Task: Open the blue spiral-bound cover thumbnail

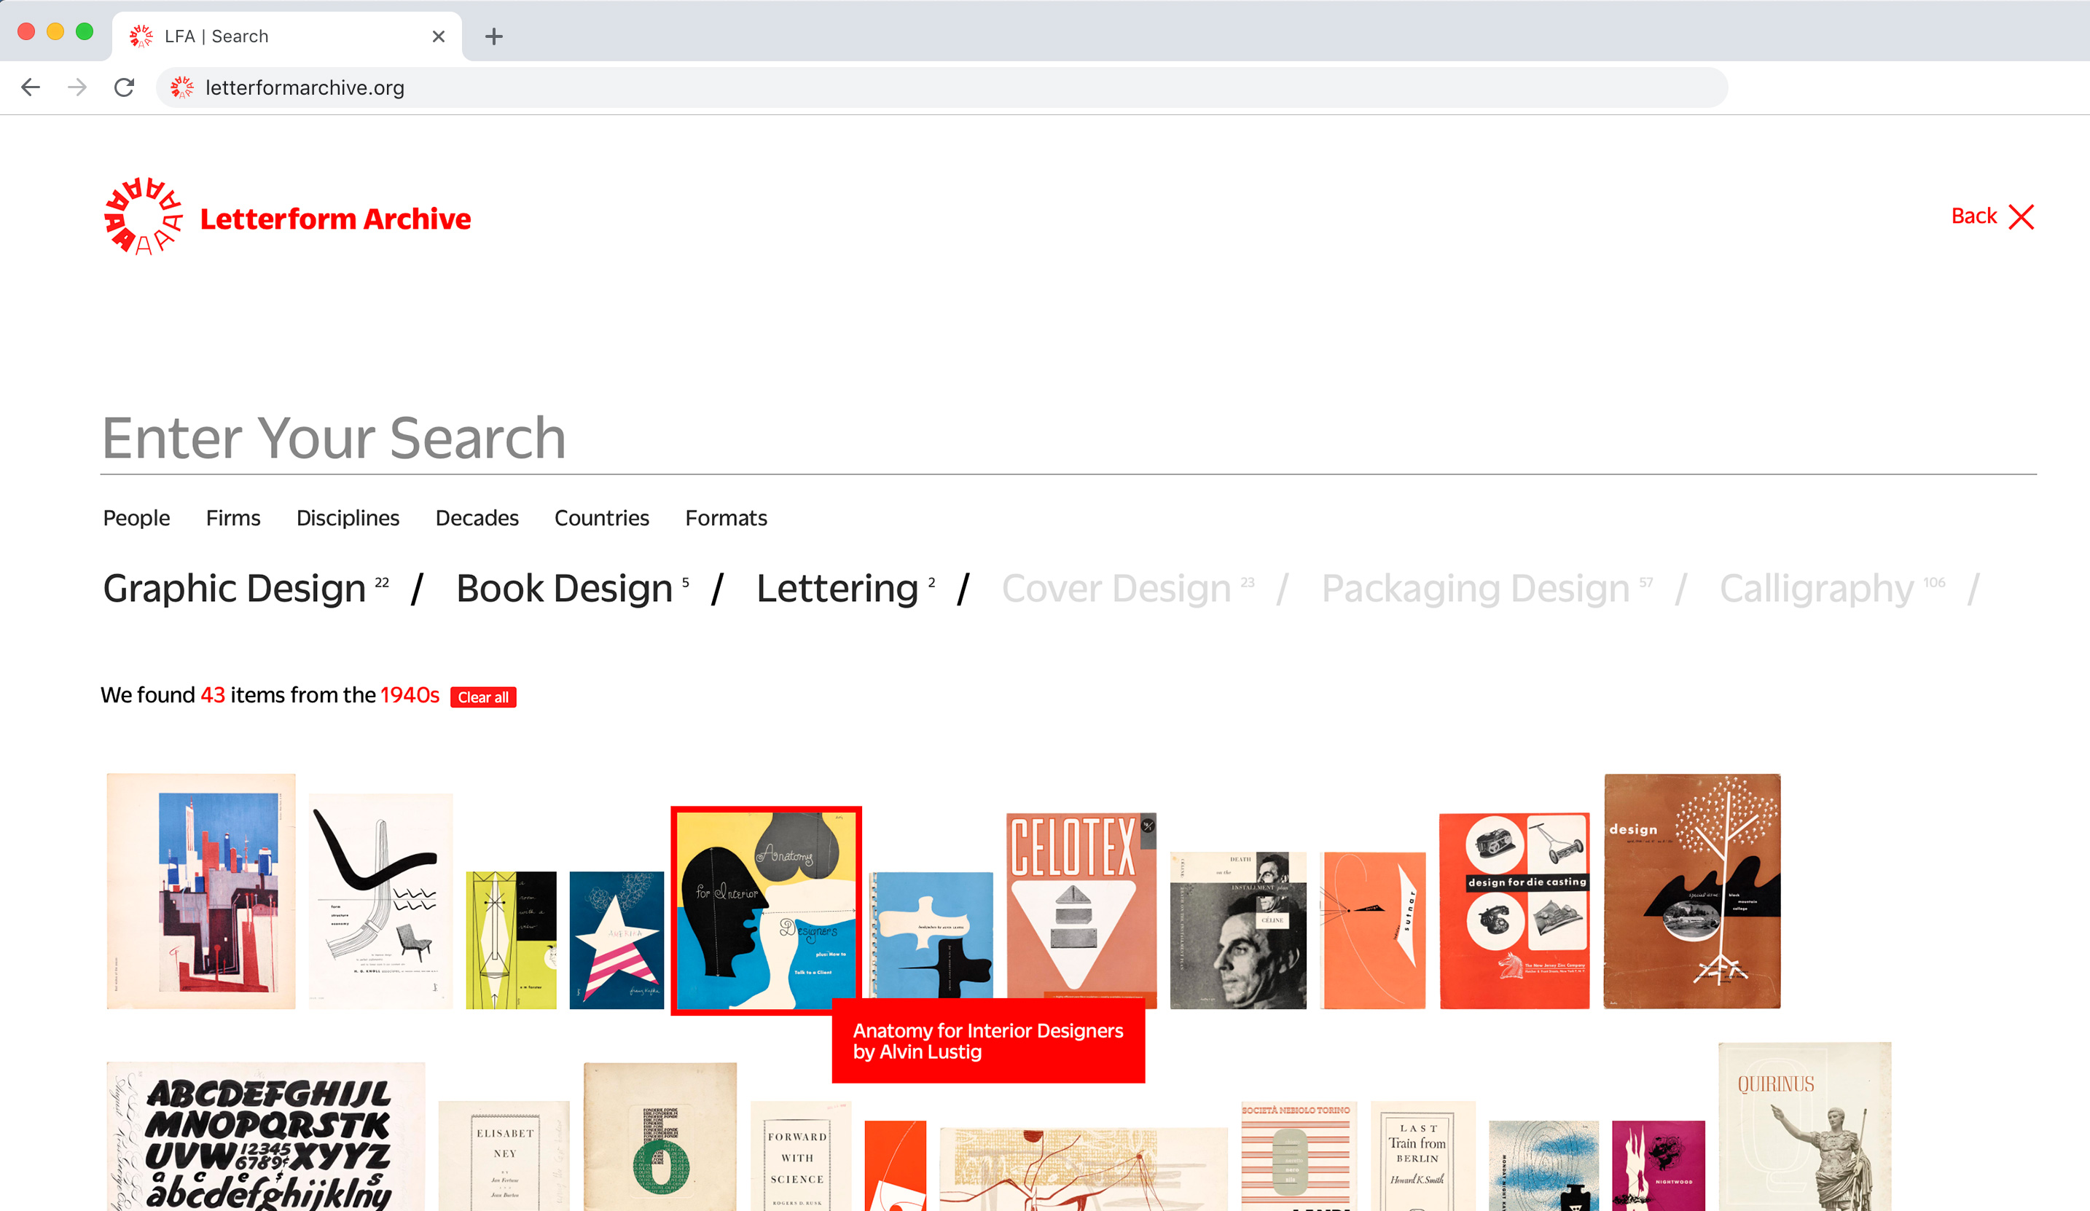Action: click(931, 935)
